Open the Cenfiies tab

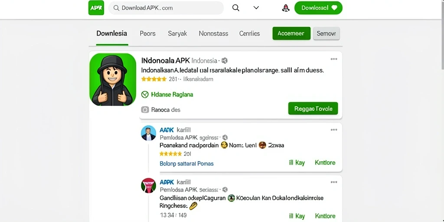click(249, 33)
